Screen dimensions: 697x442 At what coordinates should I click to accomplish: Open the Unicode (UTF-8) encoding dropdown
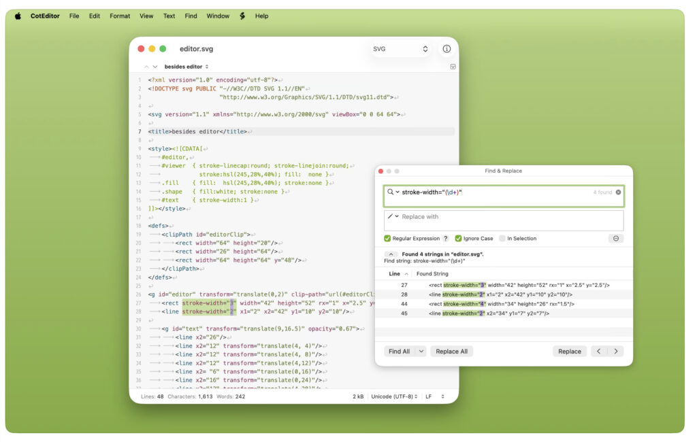[x=392, y=396]
